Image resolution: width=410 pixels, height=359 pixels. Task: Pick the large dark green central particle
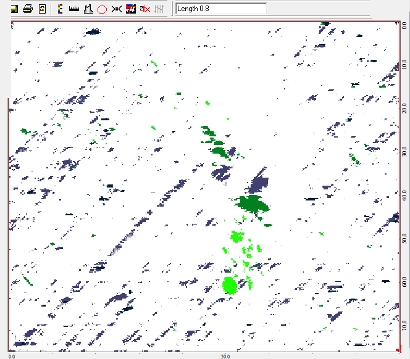[252, 204]
